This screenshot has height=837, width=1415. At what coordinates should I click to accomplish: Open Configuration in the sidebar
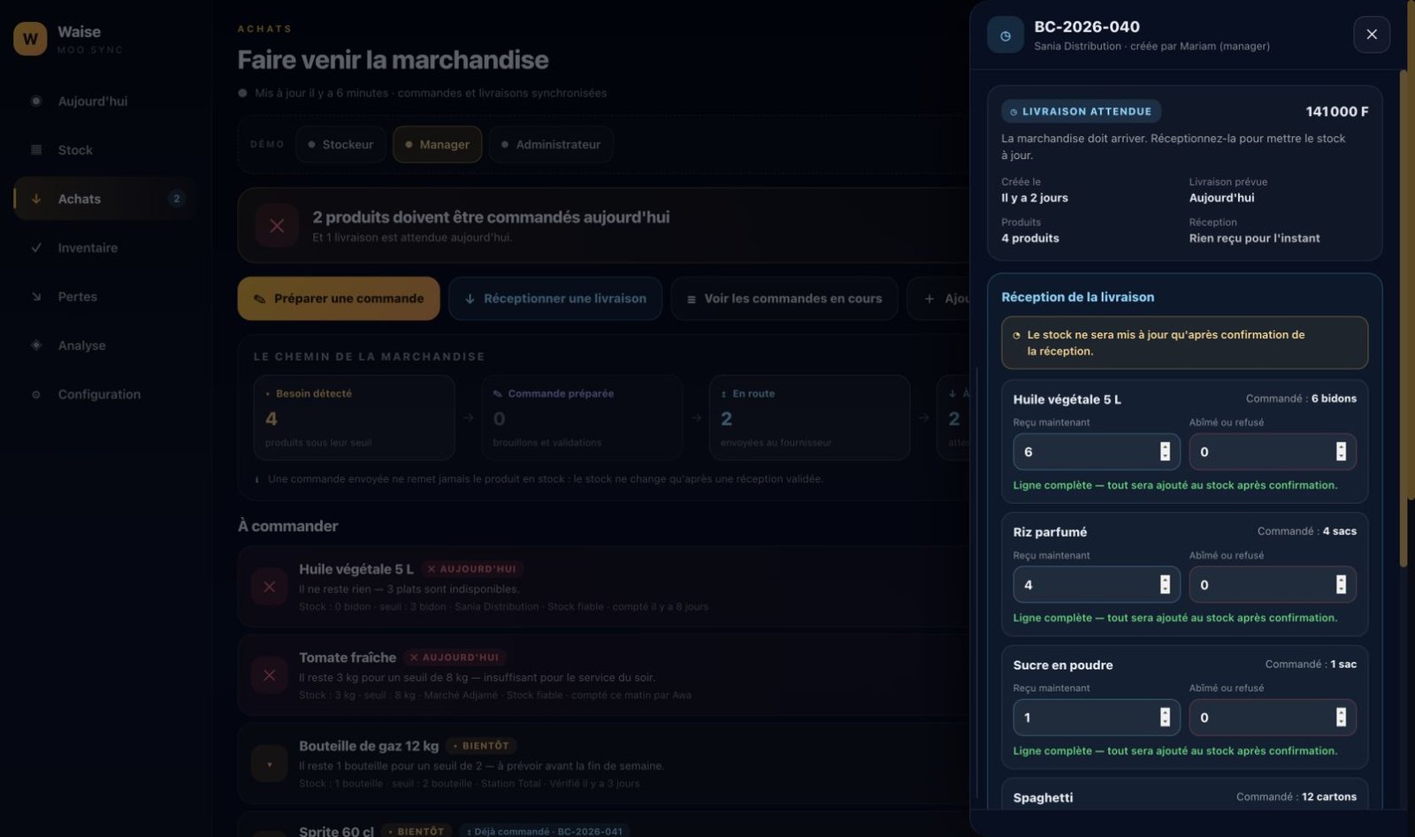(x=104, y=394)
